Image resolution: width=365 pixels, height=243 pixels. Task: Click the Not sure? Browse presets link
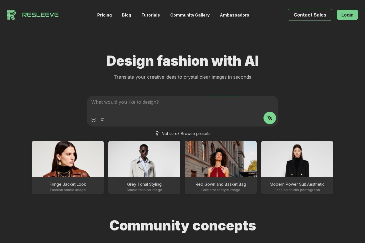(x=186, y=134)
